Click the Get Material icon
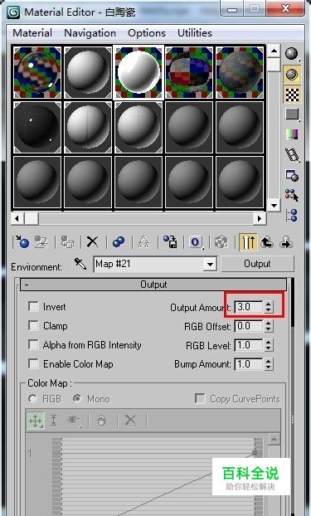 point(22,242)
